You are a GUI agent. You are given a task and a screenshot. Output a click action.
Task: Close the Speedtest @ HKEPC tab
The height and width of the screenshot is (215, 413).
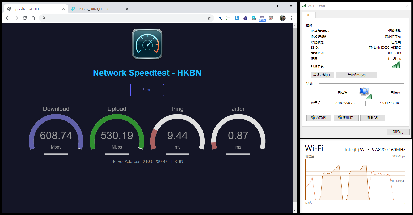64,9
